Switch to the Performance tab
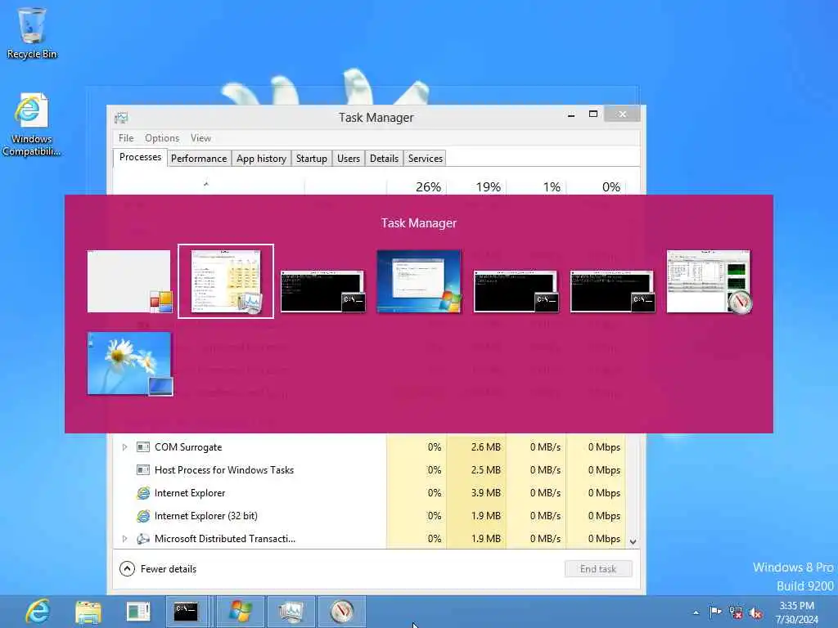 click(x=199, y=158)
